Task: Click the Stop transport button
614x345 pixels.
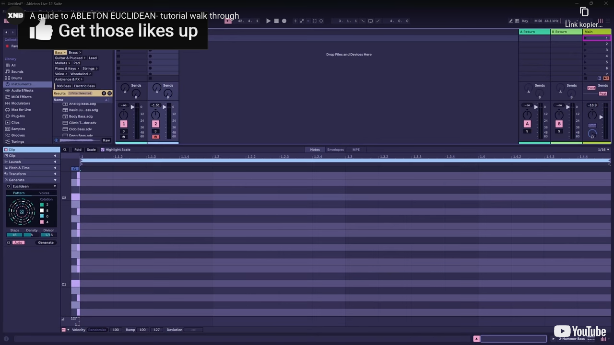Action: (276, 21)
